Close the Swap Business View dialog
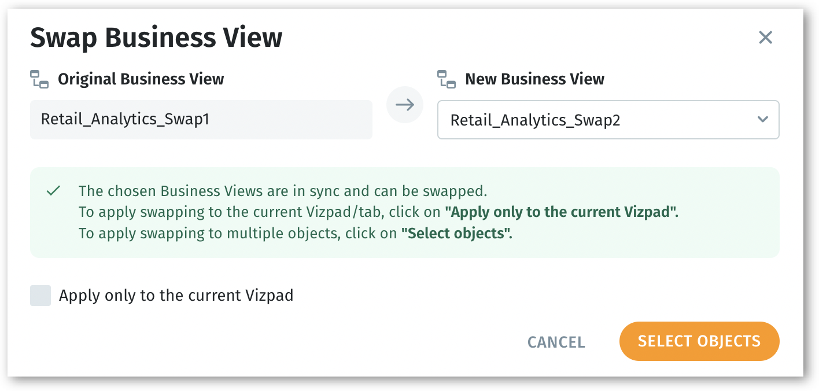 point(765,38)
